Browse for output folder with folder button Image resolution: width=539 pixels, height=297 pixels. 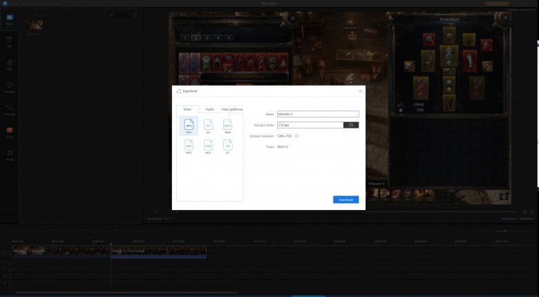click(x=351, y=125)
